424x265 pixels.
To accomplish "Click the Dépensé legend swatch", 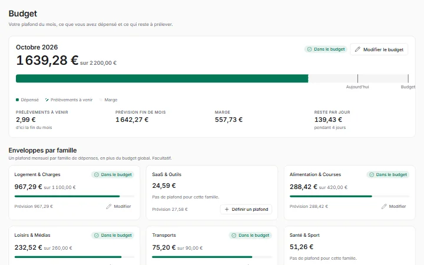I will (17, 100).
